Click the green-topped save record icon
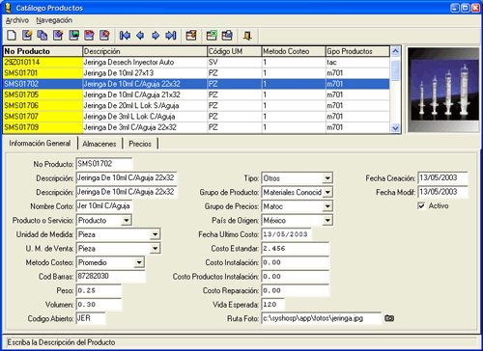Screen dimensions: 483x351 tap(73, 35)
